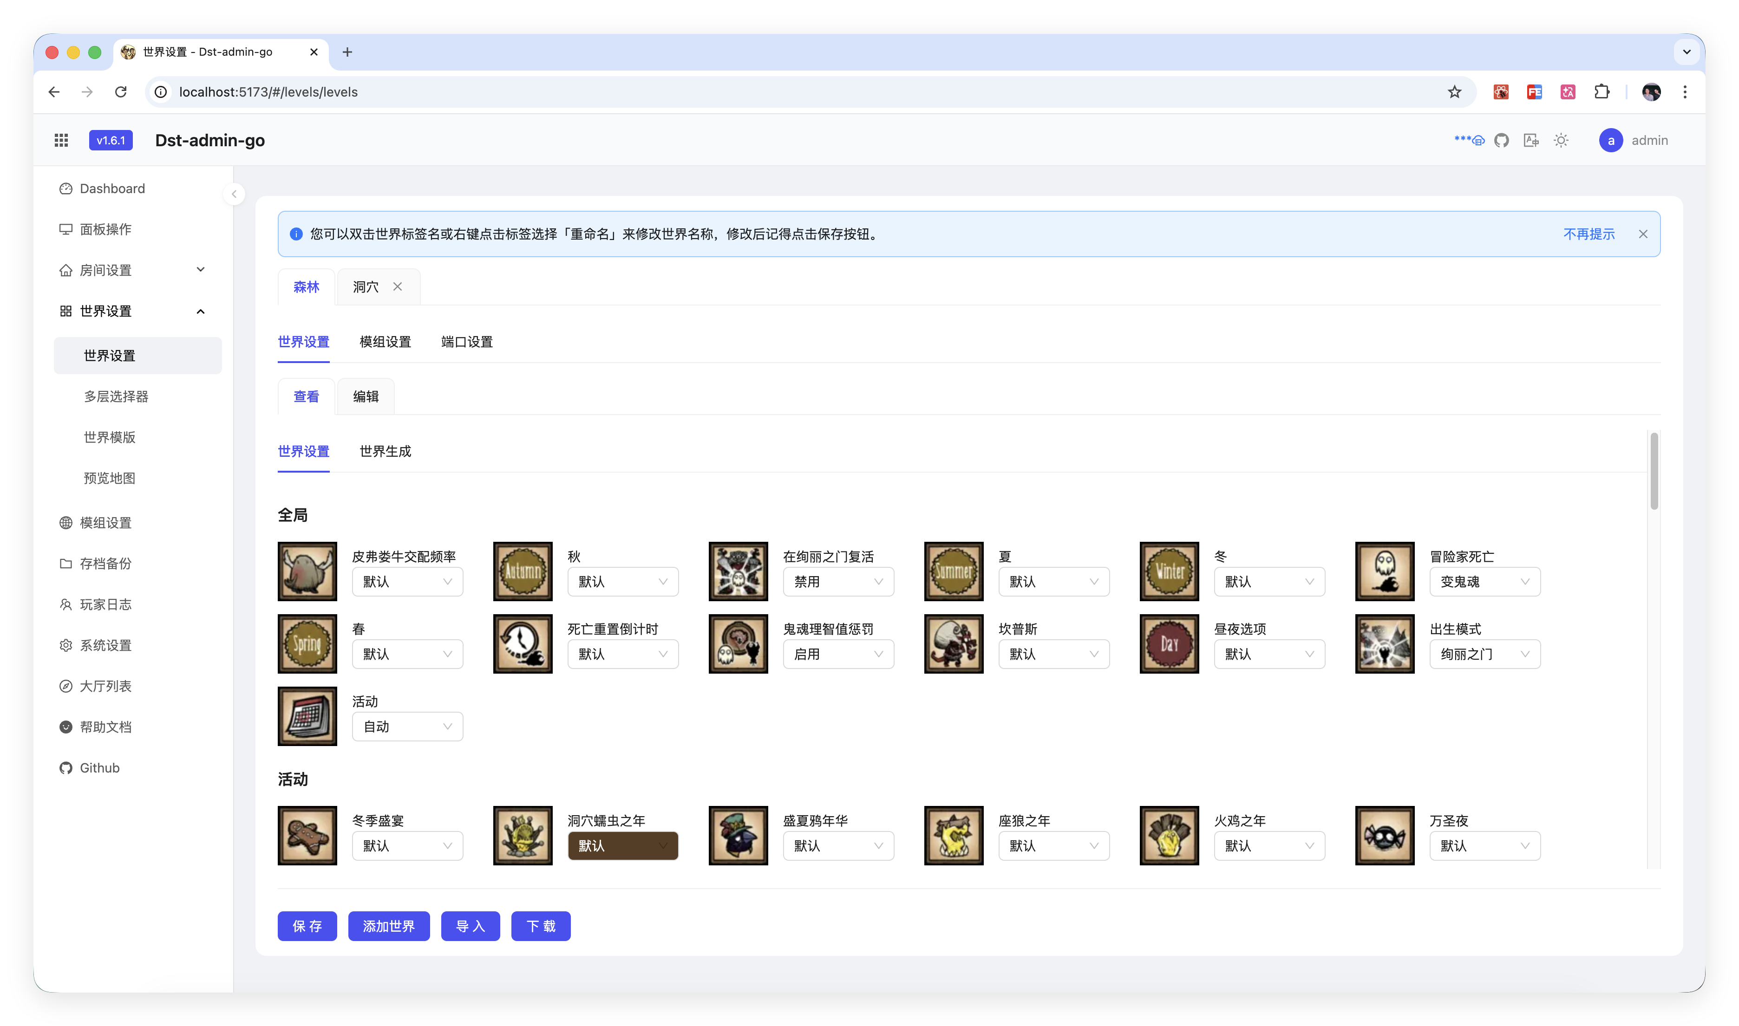Screen dimensions: 1739x1026
Task: Select the 森林 world tab
Action: point(307,287)
